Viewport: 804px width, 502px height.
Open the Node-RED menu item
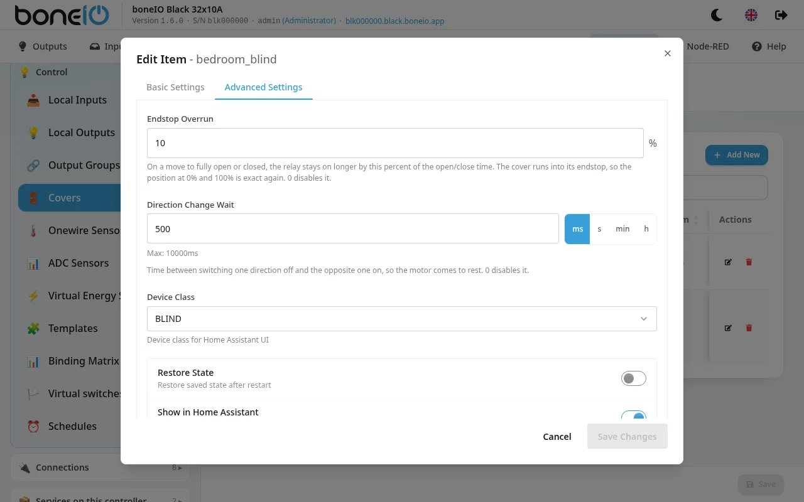pyautogui.click(x=708, y=46)
